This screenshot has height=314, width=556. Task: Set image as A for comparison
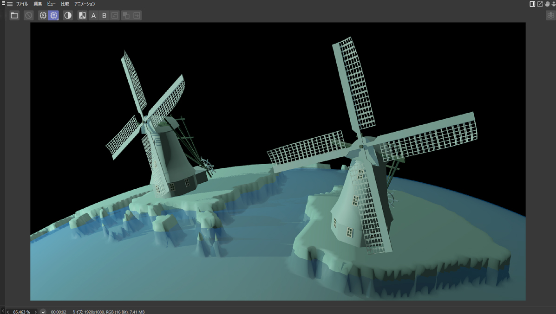point(93,16)
